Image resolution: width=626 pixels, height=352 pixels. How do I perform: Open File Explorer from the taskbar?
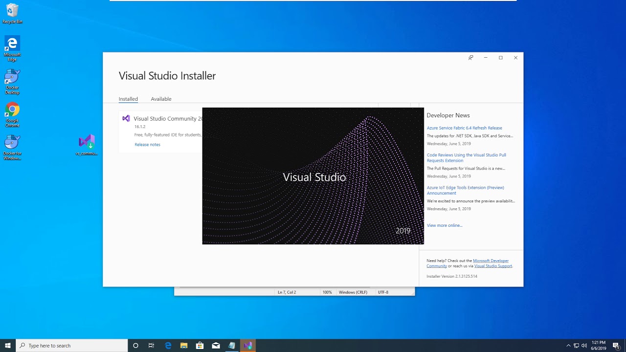point(184,346)
